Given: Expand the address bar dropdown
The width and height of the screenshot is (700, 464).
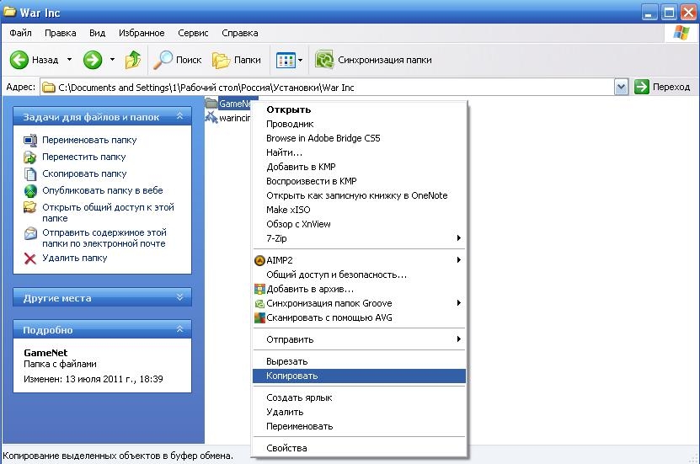Looking at the screenshot, I should tap(621, 87).
